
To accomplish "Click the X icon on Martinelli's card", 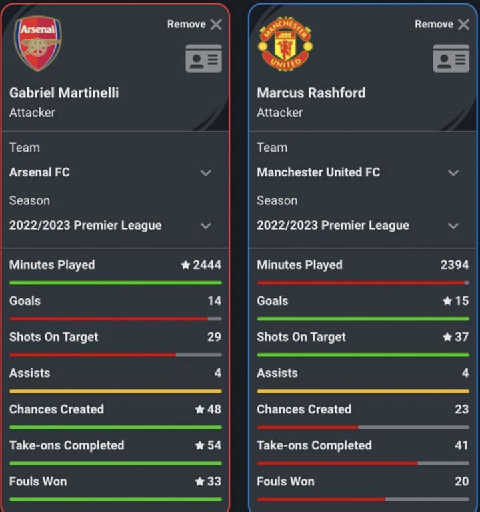I will [216, 25].
